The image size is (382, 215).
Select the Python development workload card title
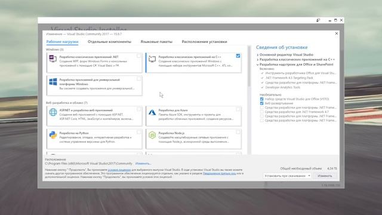click(x=74, y=133)
